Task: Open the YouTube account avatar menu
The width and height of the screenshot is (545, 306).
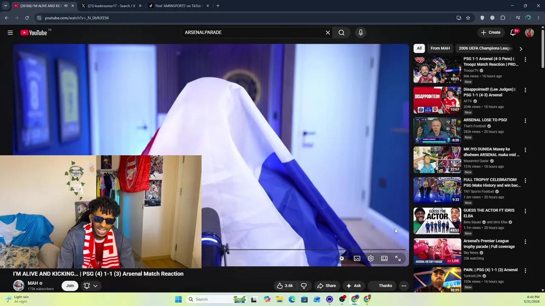Action: (529, 33)
